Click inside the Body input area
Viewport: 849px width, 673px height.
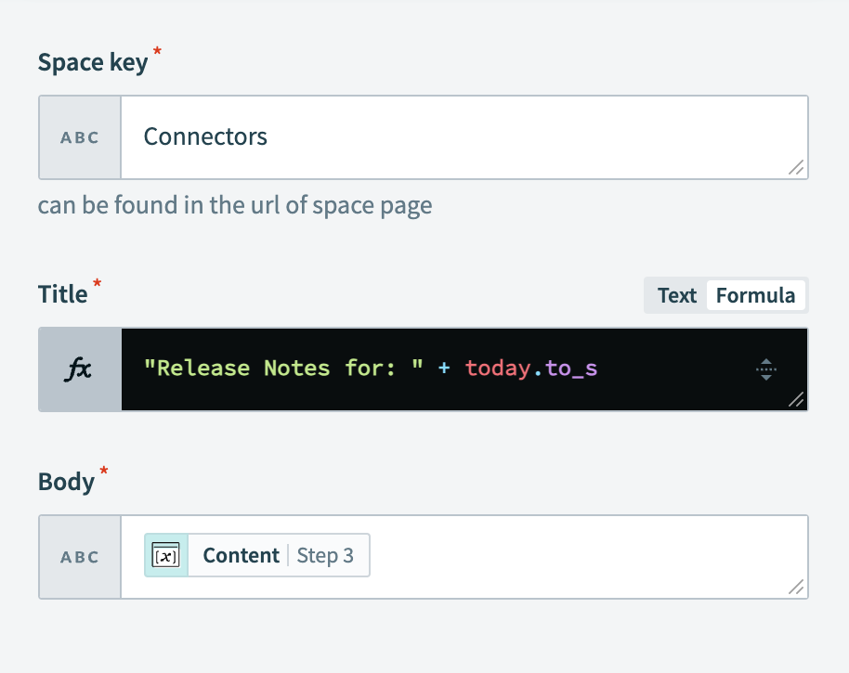(511, 557)
